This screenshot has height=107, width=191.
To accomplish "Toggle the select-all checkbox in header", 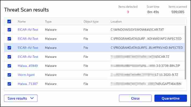I will (x=9, y=21).
